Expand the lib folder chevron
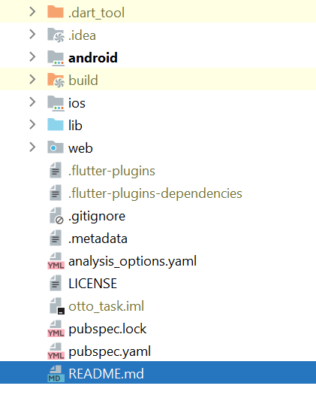 32,125
